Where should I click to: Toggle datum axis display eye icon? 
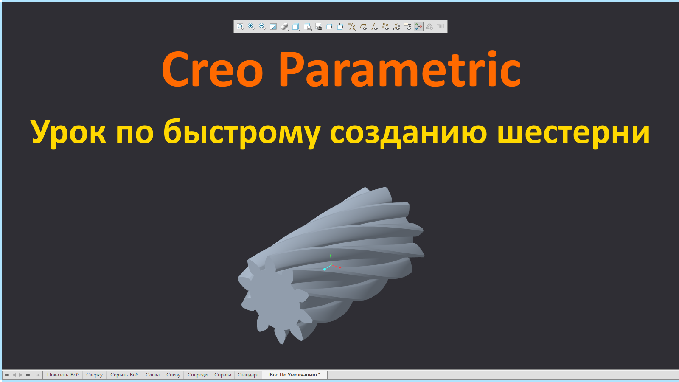(x=374, y=26)
